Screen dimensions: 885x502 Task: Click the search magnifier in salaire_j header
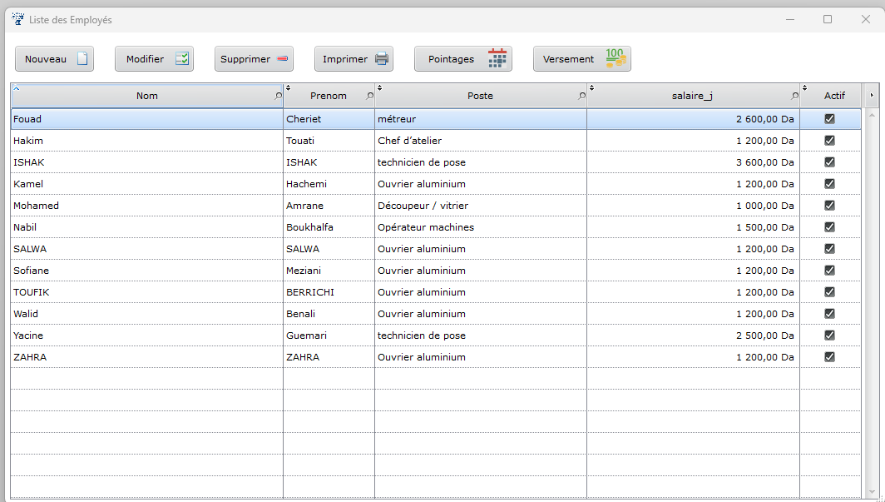[x=794, y=97]
